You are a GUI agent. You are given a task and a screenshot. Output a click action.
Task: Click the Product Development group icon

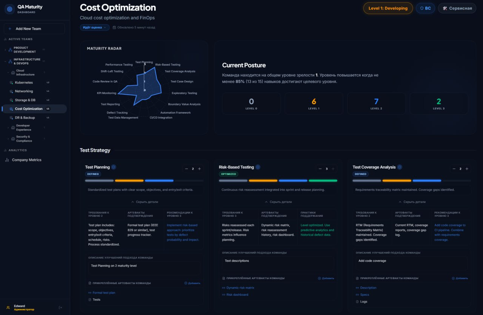click(10, 50)
